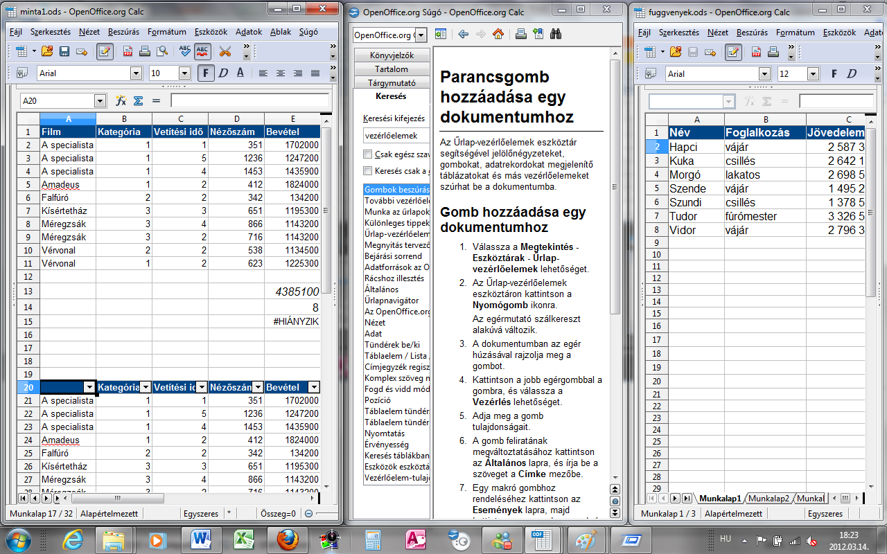Open Kategória autofilter dropdown in row 20
This screenshot has height=554, width=887.
pyautogui.click(x=146, y=388)
